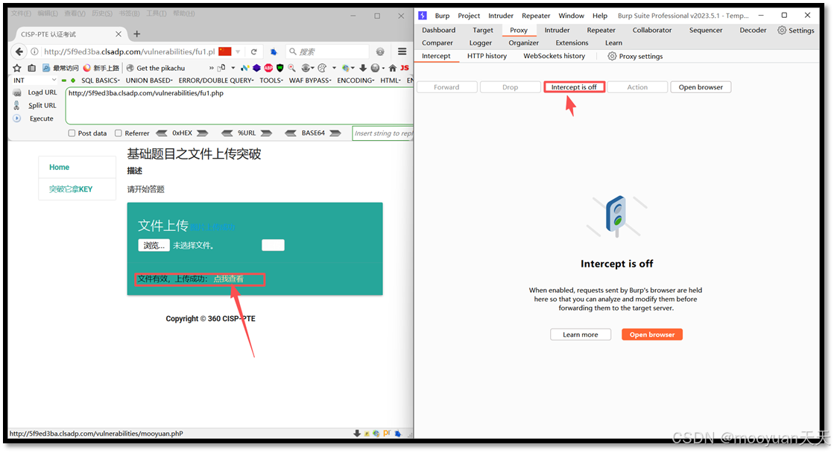Switch to the Dashboard tab in Burp
The height and width of the screenshot is (453, 834).
click(x=438, y=30)
